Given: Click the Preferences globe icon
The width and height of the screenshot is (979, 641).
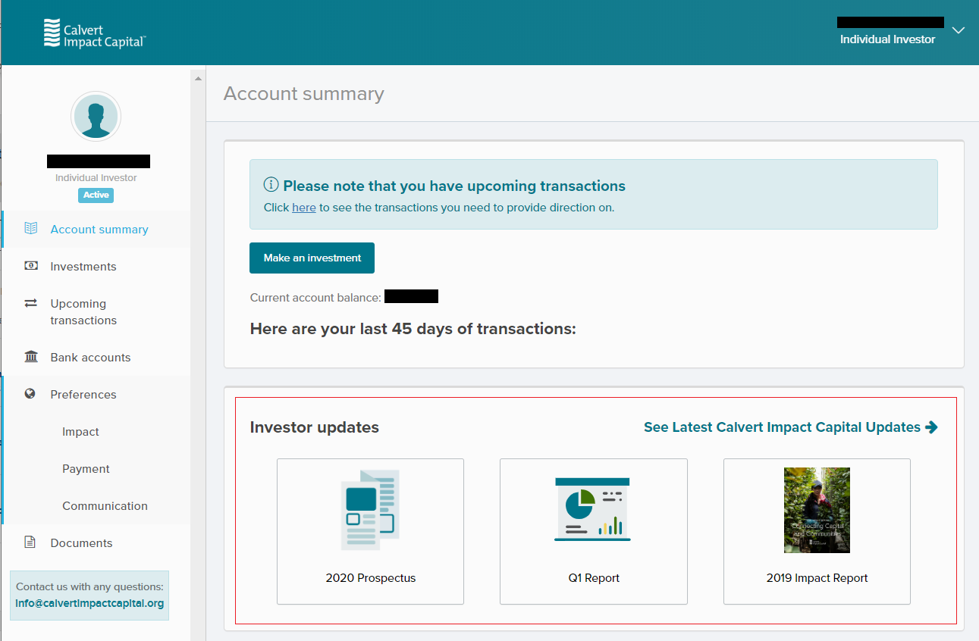Looking at the screenshot, I should pos(30,394).
